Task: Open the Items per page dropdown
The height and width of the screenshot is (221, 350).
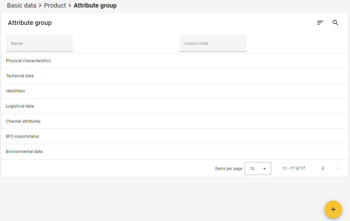Action: click(258, 168)
